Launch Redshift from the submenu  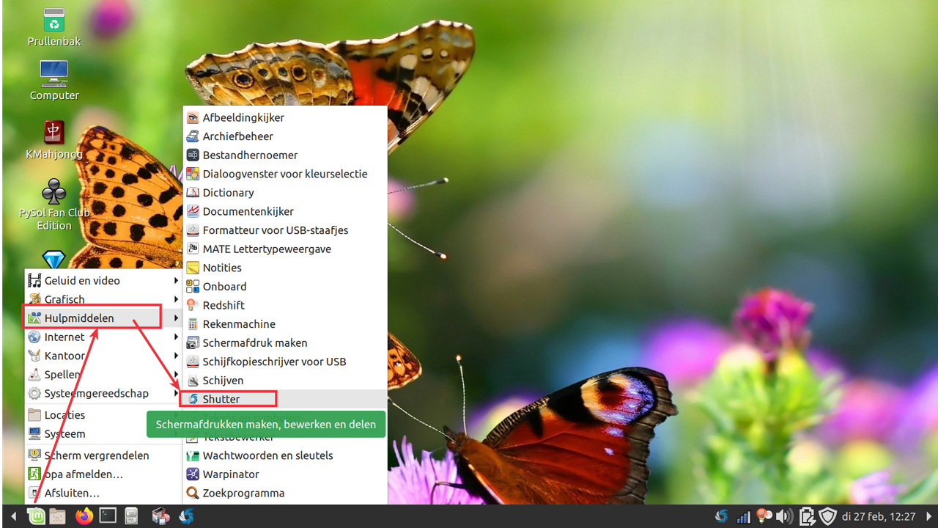click(285, 305)
